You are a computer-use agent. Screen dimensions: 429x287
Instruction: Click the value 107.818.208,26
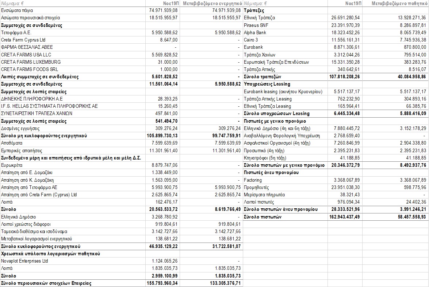point(344,76)
